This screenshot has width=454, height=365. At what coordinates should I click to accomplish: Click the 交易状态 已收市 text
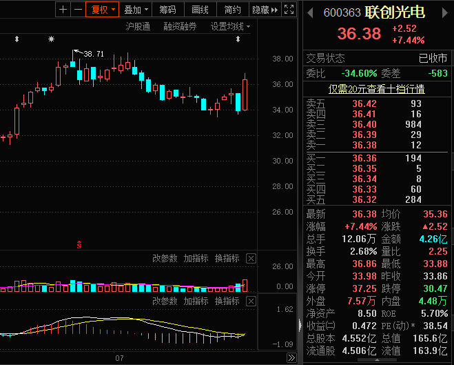(x=433, y=58)
